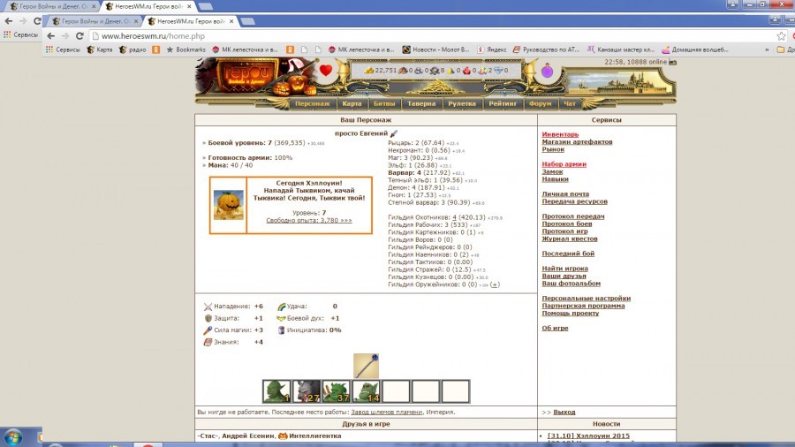Open the Журнал квестов link
795x447 pixels.
coord(570,239)
